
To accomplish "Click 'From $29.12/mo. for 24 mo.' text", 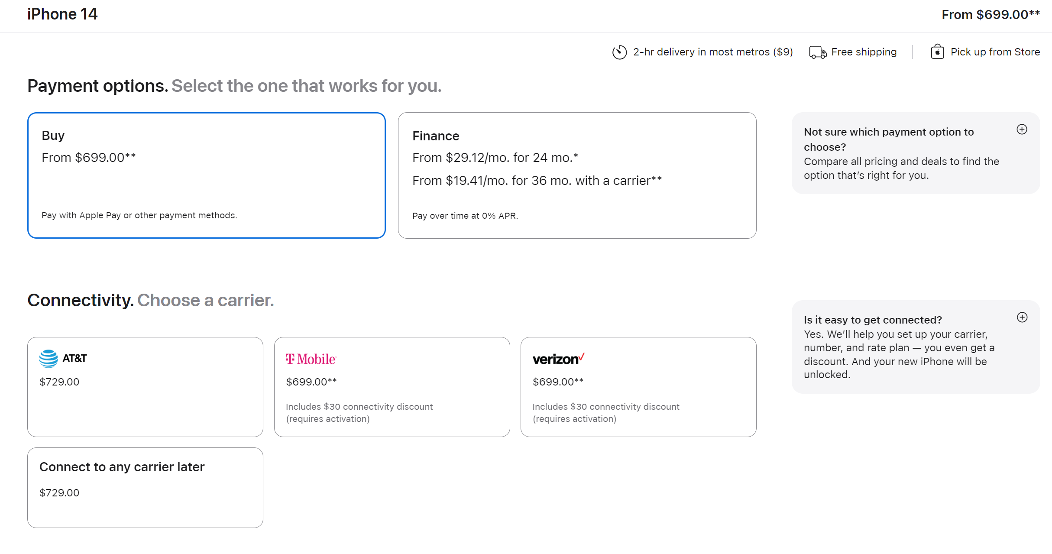I will click(x=495, y=158).
